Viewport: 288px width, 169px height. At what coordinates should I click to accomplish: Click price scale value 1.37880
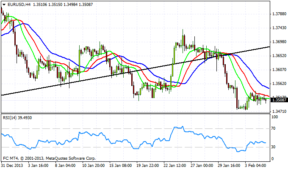[280, 14]
